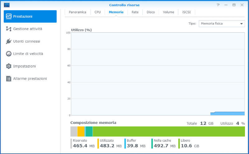This screenshot has height=154, width=249.
Task: Click the Impostazioni gear icon
Action: tap(9, 66)
